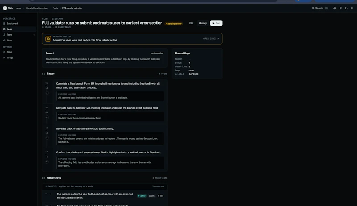This screenshot has width=357, height=206.
Task: Click the Prompt description text
Action: [103, 61]
